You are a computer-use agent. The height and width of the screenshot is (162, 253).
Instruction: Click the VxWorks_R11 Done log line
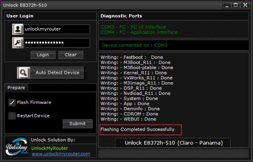[x=136, y=78]
